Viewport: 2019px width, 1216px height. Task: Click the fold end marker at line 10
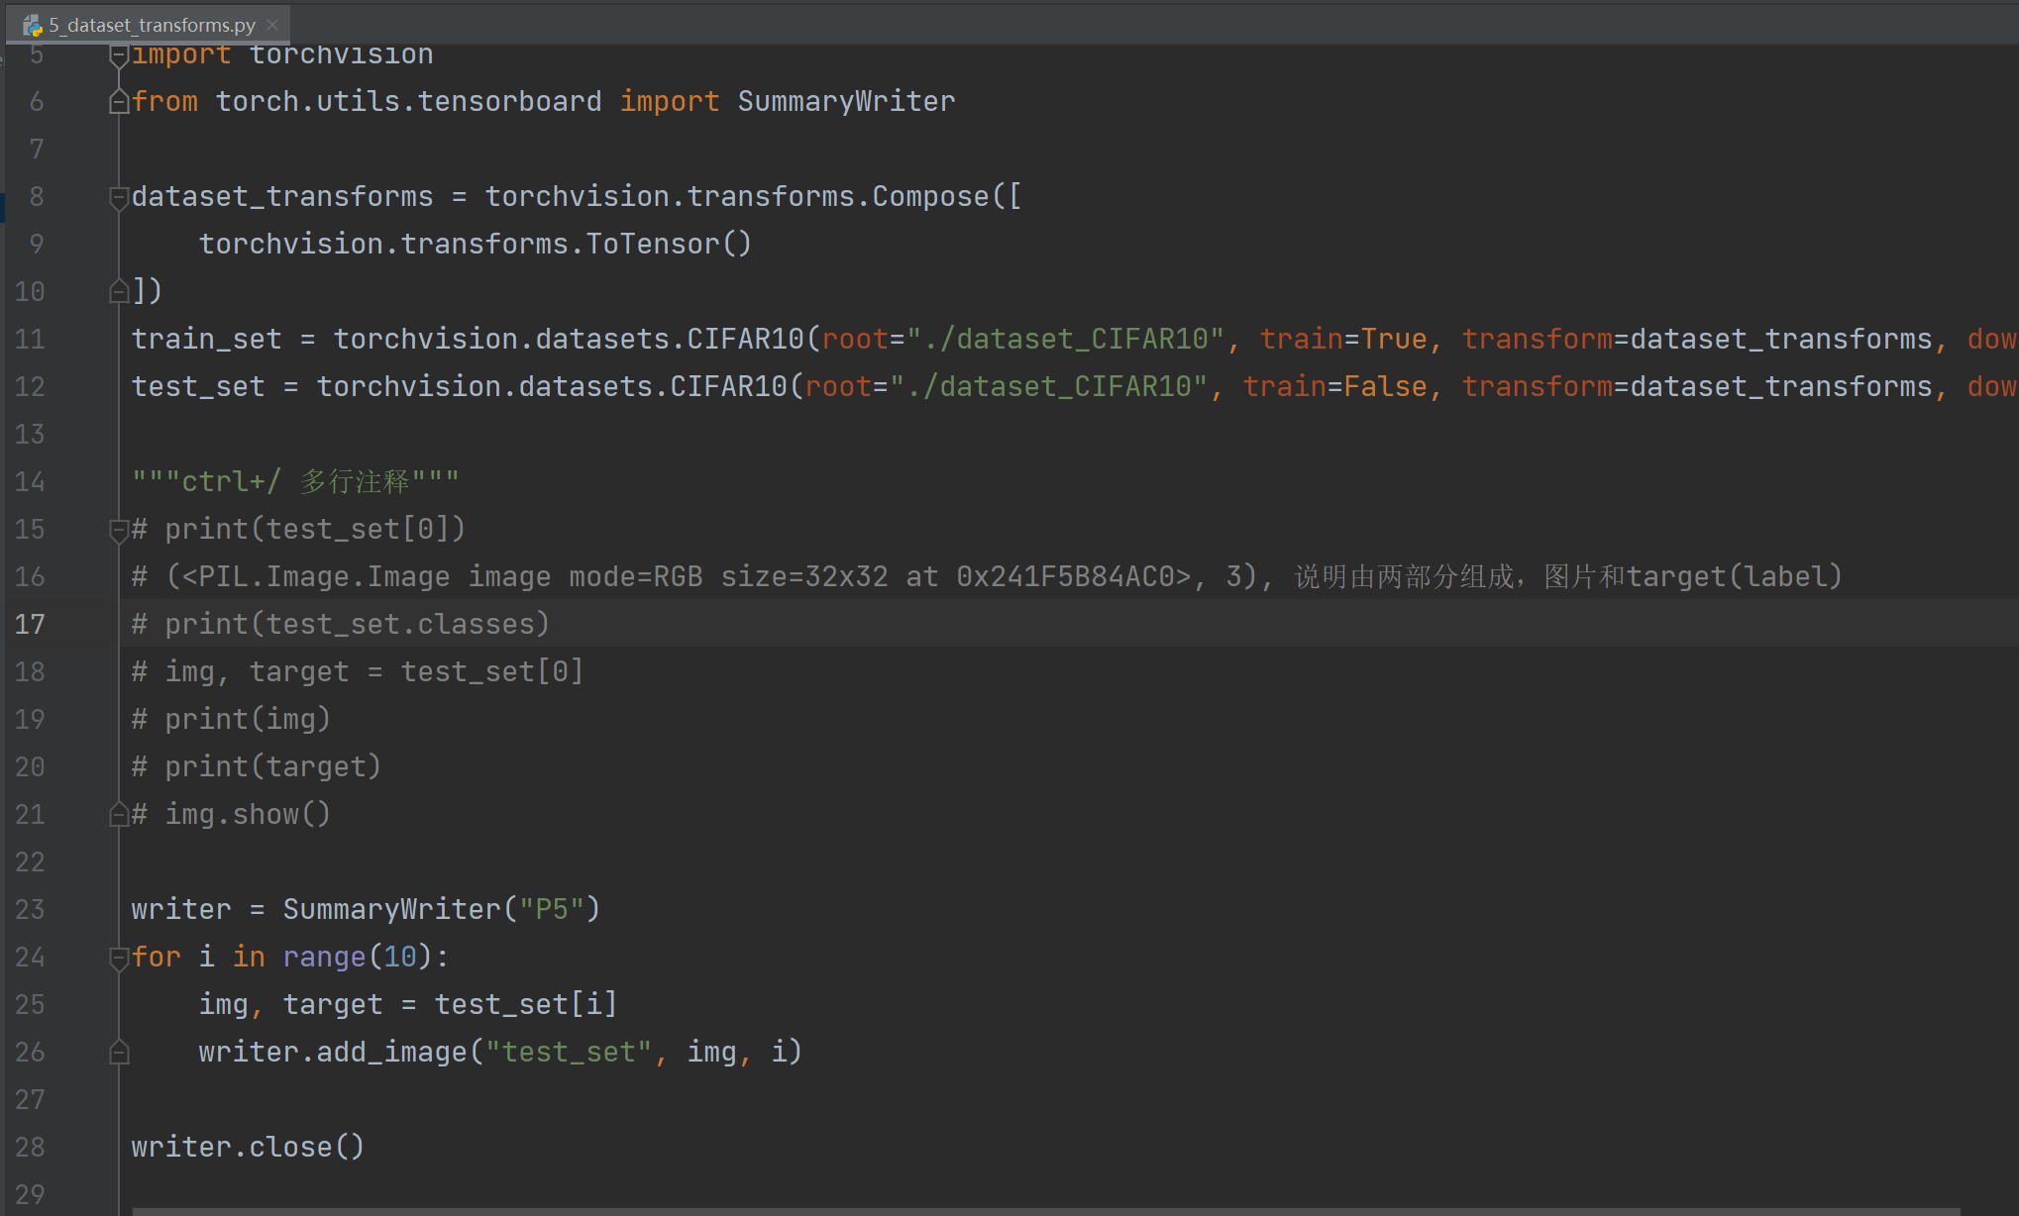[x=119, y=291]
